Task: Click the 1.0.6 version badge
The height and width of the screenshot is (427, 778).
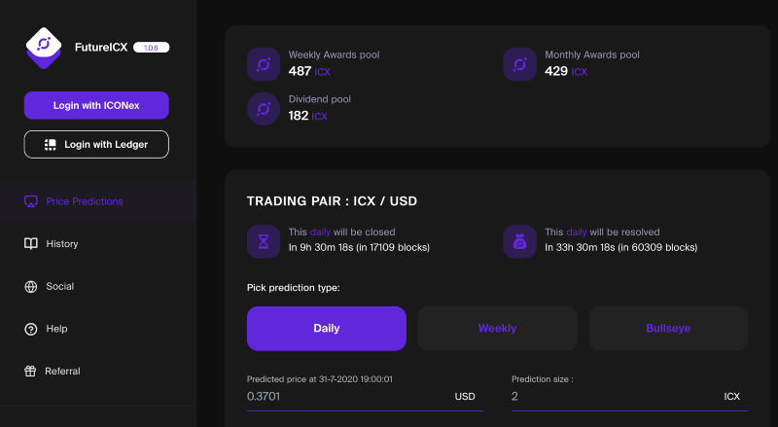Action: pos(152,48)
